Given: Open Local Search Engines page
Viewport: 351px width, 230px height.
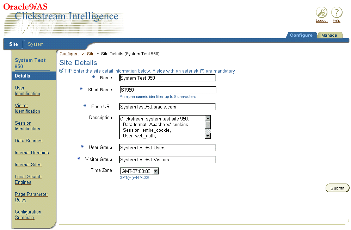Looking at the screenshot, I should pyautogui.click(x=28, y=179).
